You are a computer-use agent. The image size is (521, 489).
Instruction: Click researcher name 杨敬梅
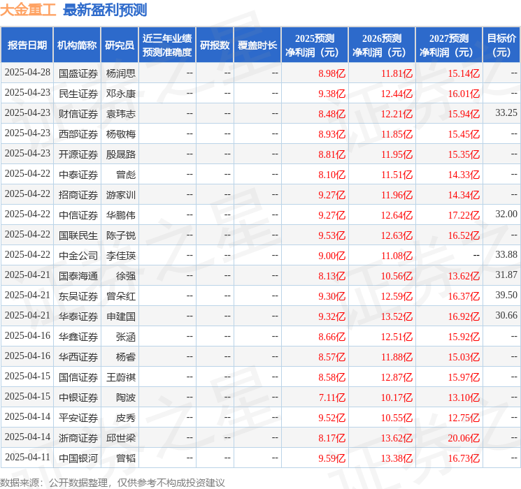[120, 134]
